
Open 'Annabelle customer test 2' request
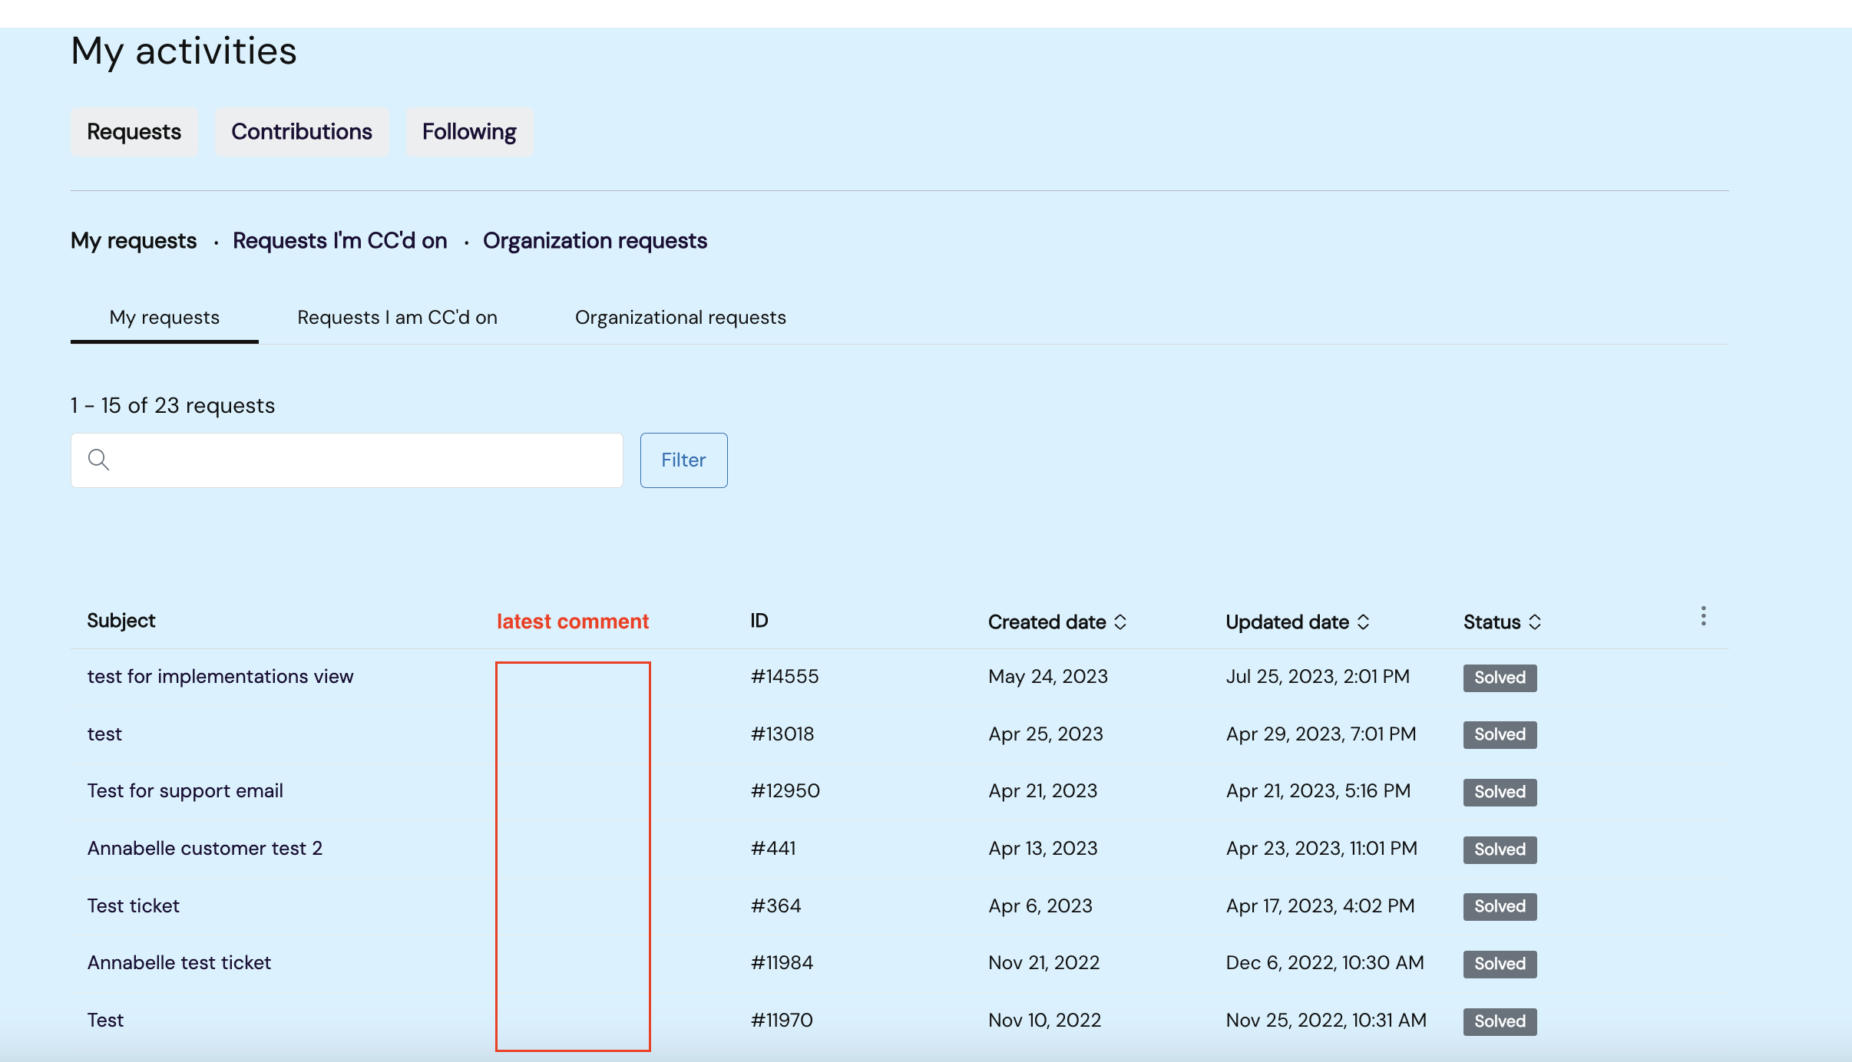tap(204, 848)
